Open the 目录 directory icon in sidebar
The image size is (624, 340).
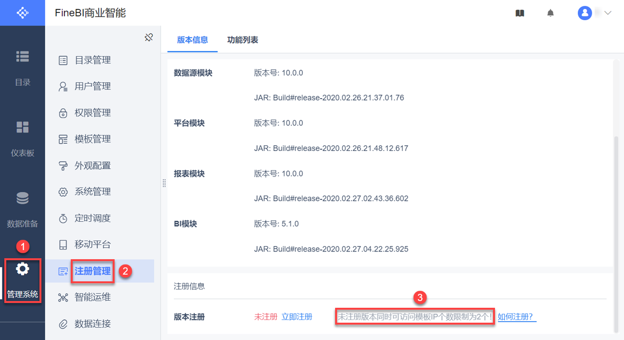click(x=22, y=56)
